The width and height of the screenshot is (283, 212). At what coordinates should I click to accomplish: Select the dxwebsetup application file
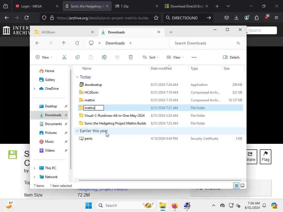pos(161,84)
